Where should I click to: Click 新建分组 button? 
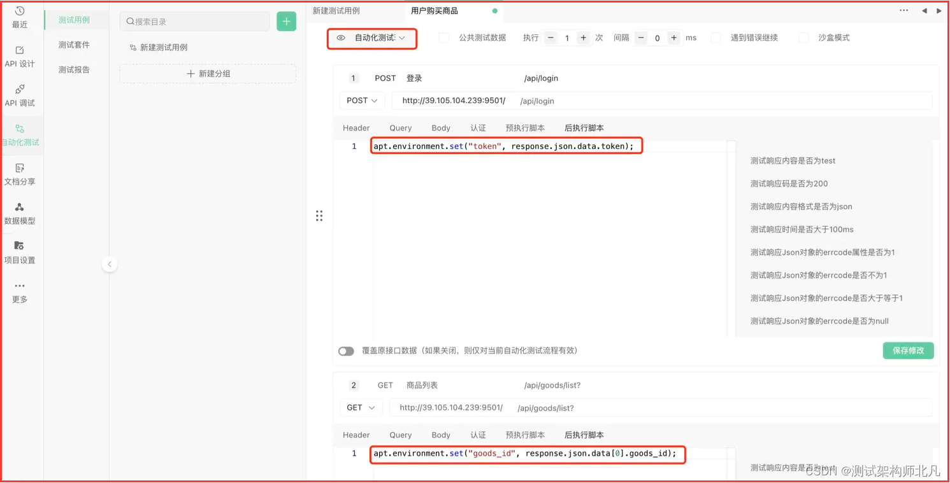[x=208, y=74]
